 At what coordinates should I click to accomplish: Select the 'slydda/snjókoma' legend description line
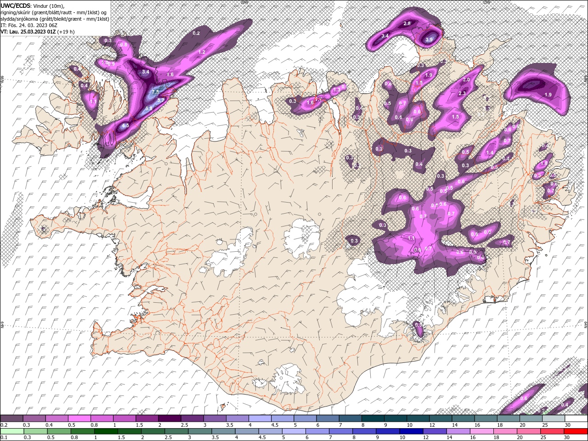click(55, 18)
